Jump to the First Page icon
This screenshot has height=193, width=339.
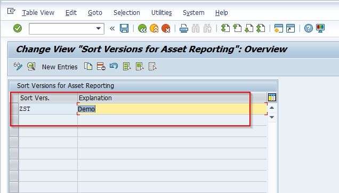pos(225,28)
